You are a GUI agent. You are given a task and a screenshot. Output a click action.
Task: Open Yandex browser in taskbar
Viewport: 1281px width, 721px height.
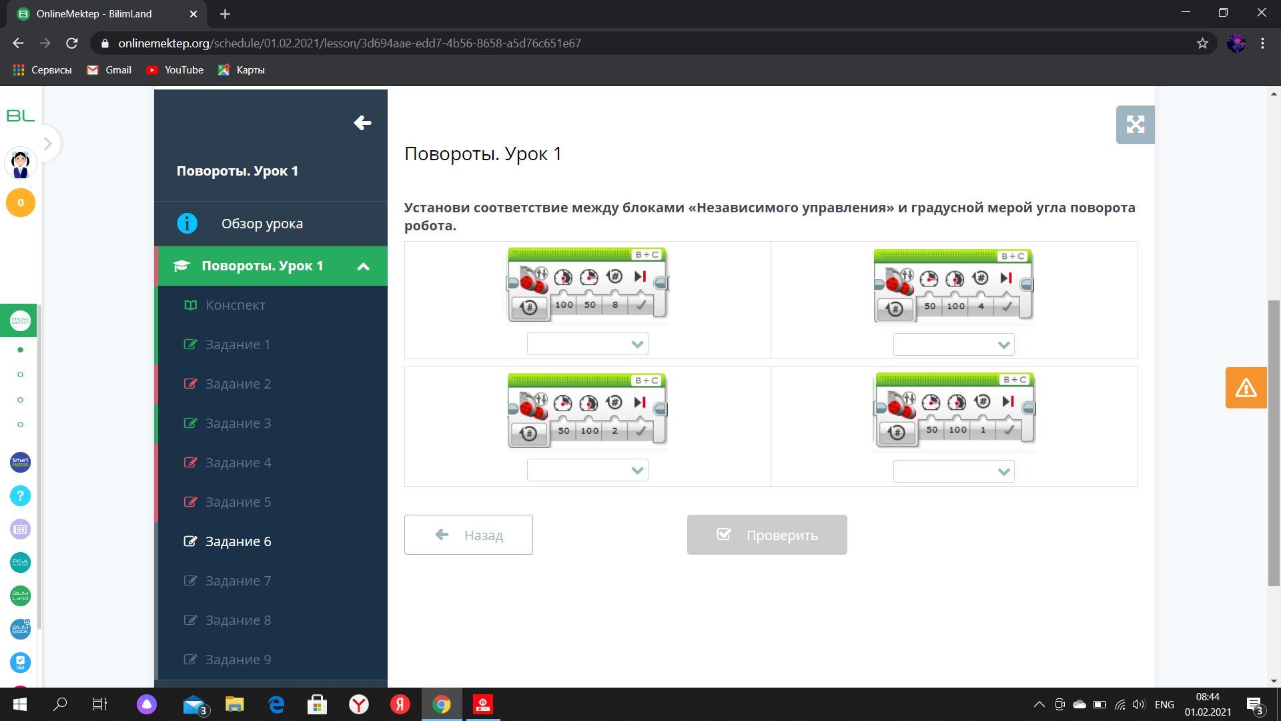359,704
